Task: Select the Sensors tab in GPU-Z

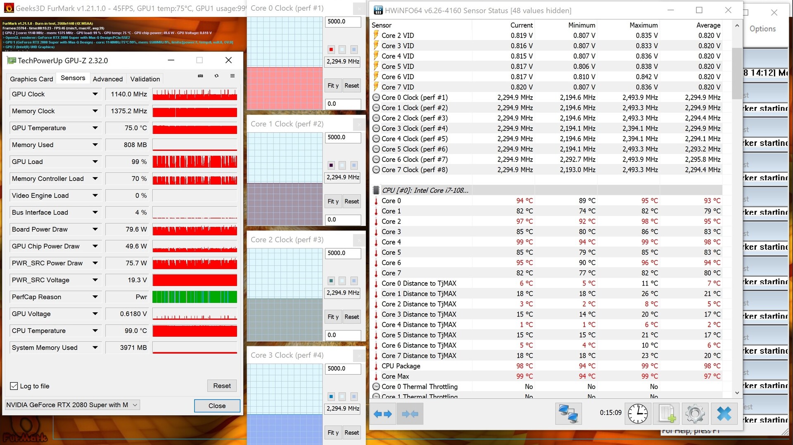Action: [x=73, y=78]
